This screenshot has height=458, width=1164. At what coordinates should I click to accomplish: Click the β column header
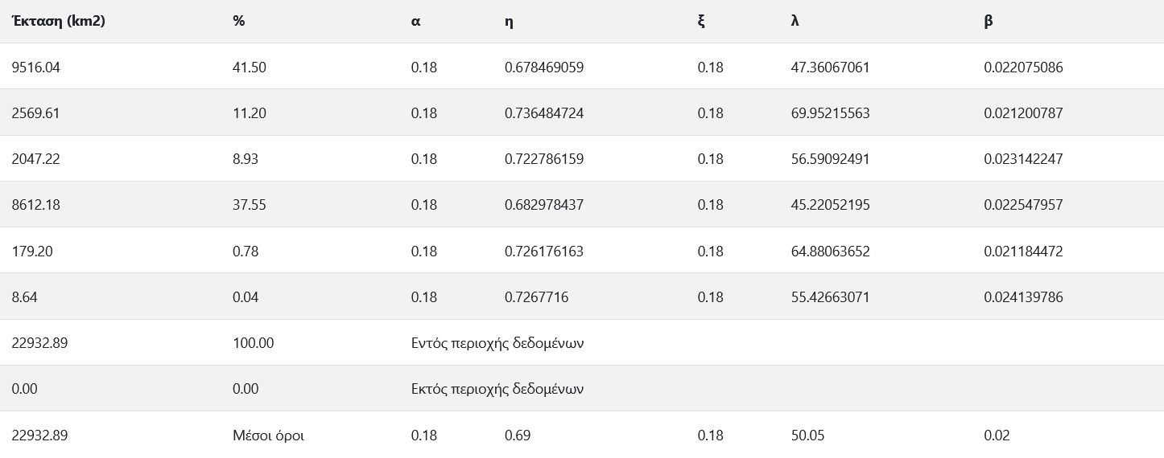click(x=988, y=21)
